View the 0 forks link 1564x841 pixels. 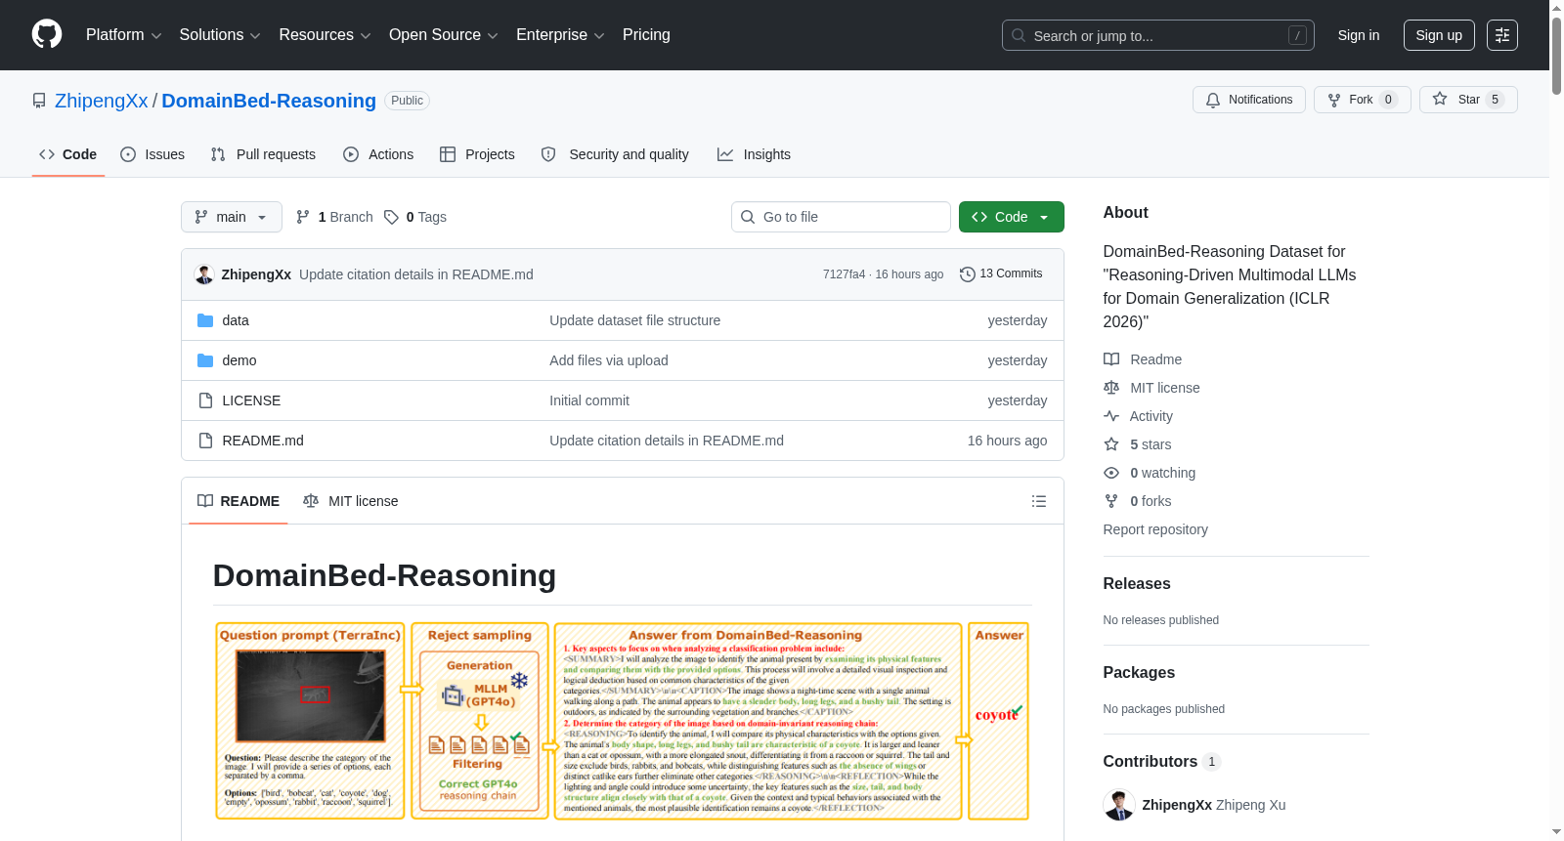(1138, 501)
